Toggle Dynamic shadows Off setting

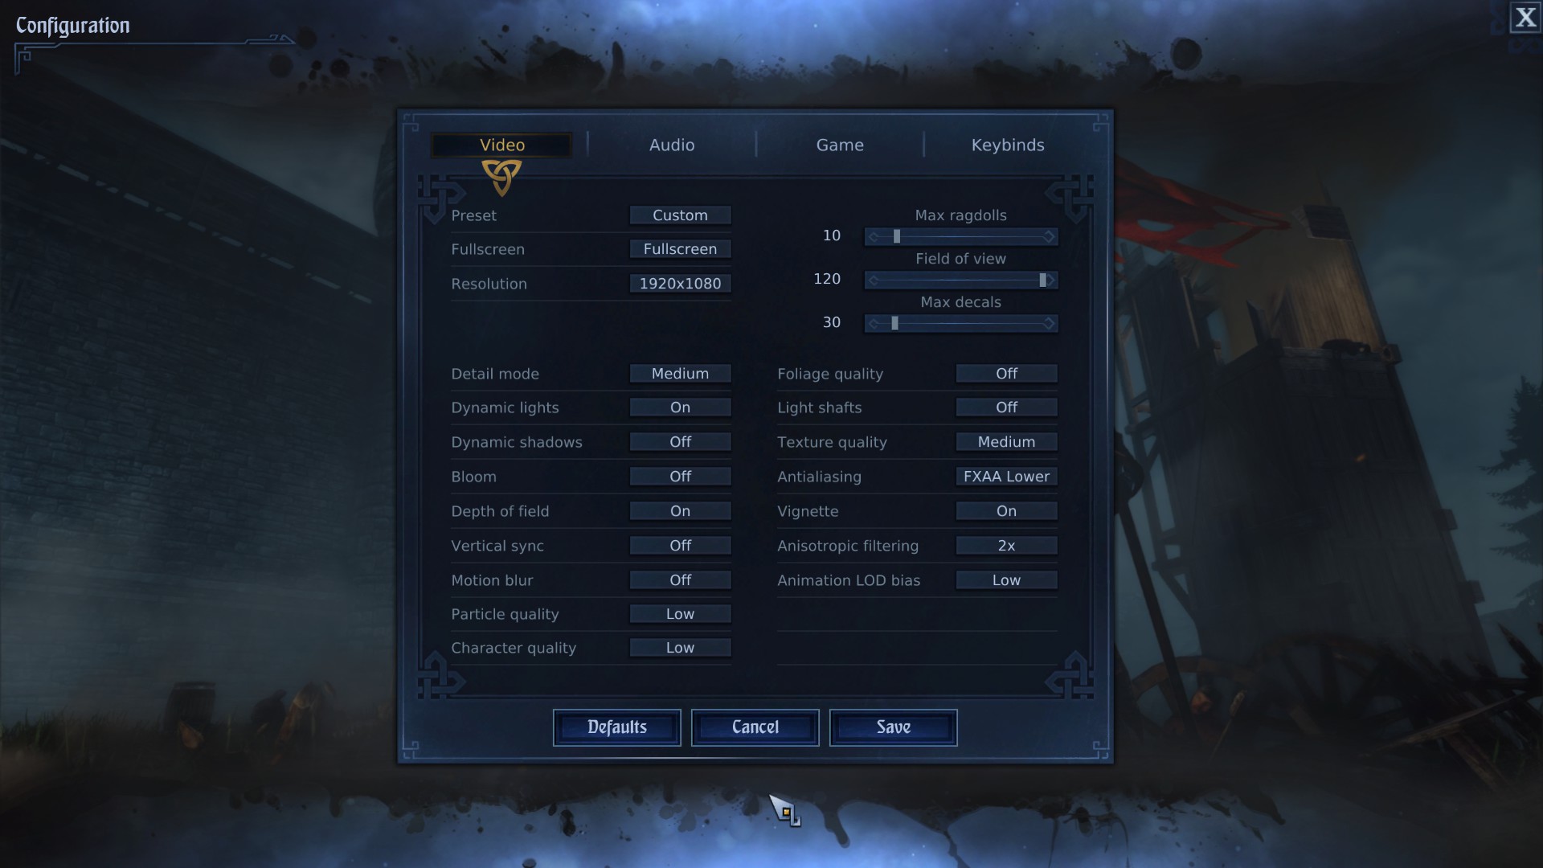click(679, 442)
